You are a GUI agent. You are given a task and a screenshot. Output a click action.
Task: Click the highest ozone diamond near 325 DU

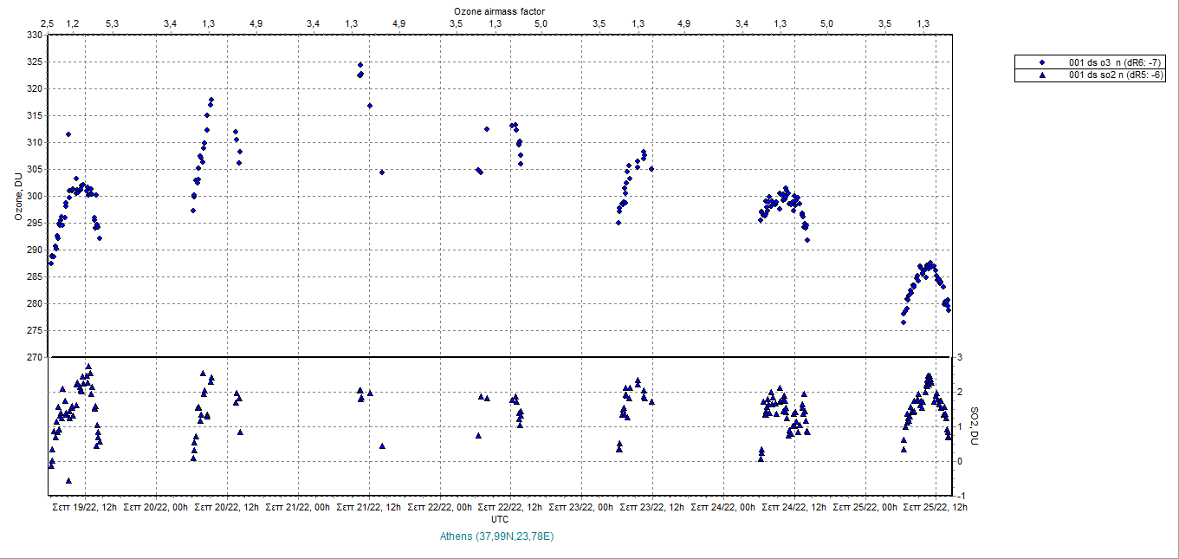(360, 65)
